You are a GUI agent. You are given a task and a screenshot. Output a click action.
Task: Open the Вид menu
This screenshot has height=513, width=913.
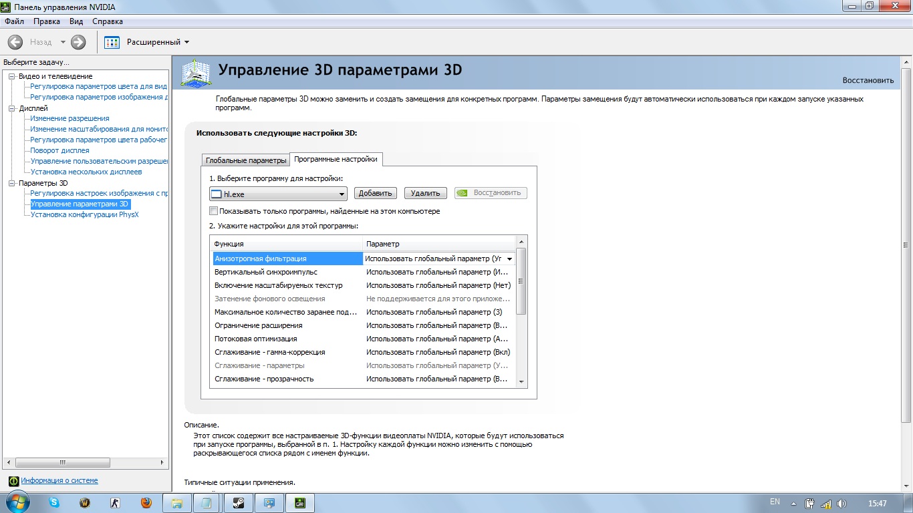click(76, 21)
